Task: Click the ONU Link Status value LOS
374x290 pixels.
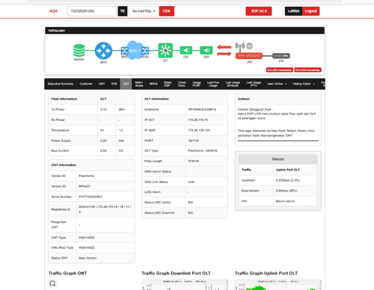Action: tap(191, 182)
